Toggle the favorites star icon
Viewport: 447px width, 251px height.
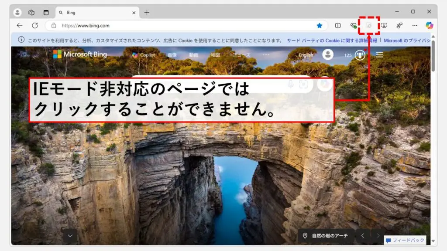pos(320,26)
